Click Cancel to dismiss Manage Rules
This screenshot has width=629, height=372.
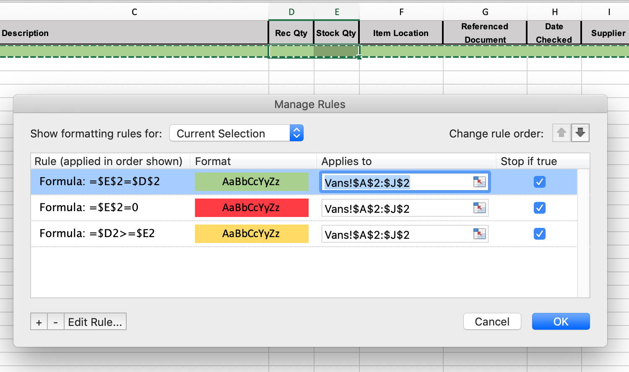(492, 321)
